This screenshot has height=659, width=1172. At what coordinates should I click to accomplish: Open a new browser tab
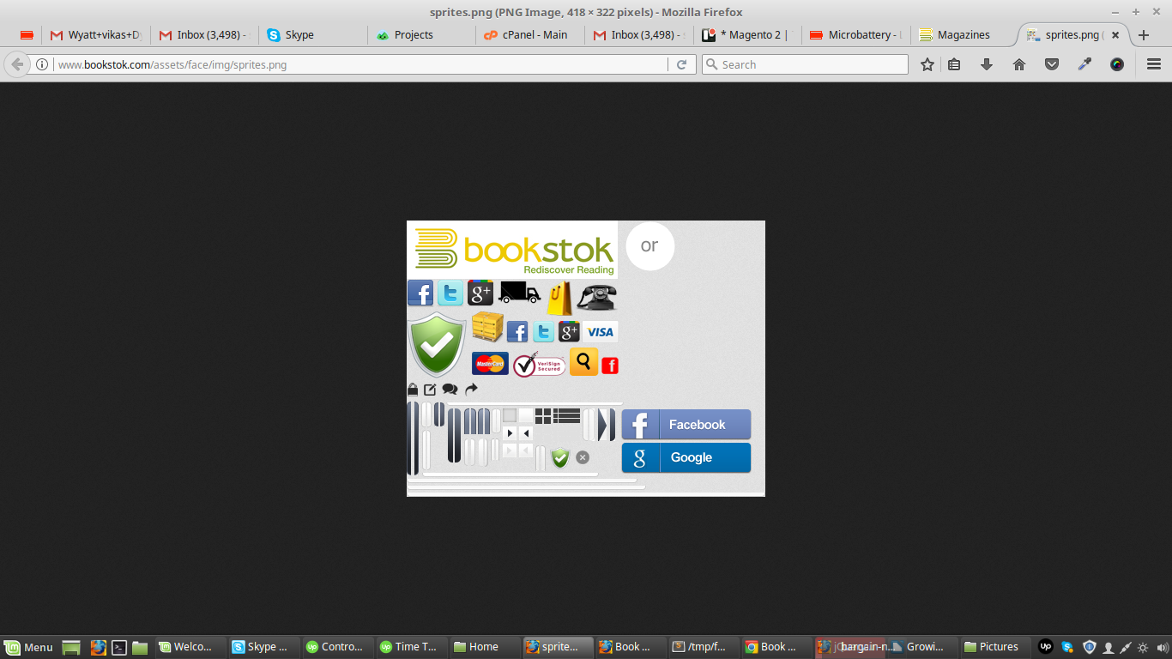1143,35
